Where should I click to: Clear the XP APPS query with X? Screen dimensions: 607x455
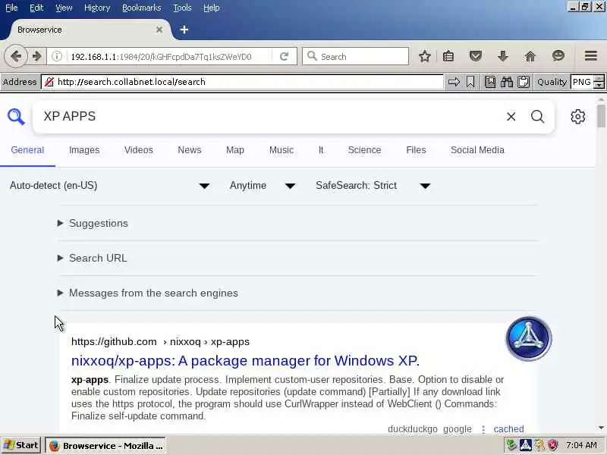pos(511,117)
